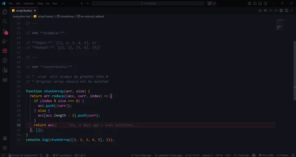Viewport: 296px width, 157px height.
Task: Open the Go menu
Action: [x=48, y=3]
